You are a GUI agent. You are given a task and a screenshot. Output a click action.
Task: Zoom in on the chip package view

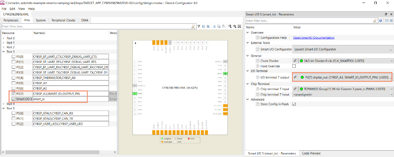(230, 26)
